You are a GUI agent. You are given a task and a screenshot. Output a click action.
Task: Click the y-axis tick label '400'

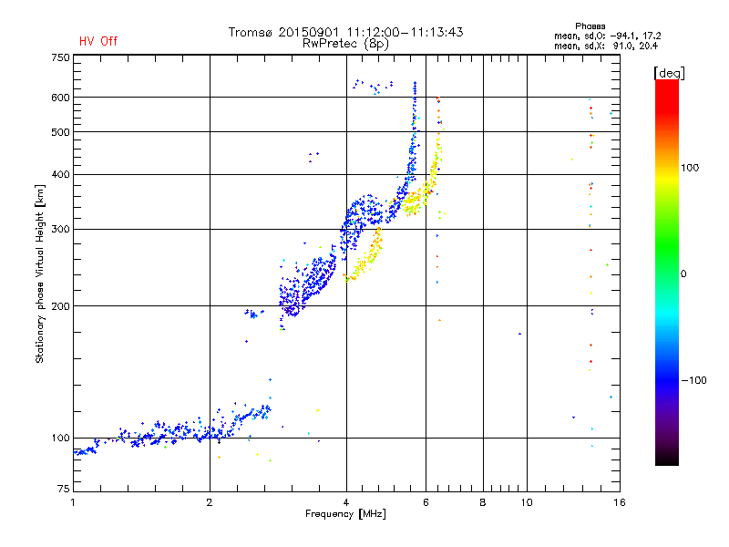pyautogui.click(x=60, y=174)
